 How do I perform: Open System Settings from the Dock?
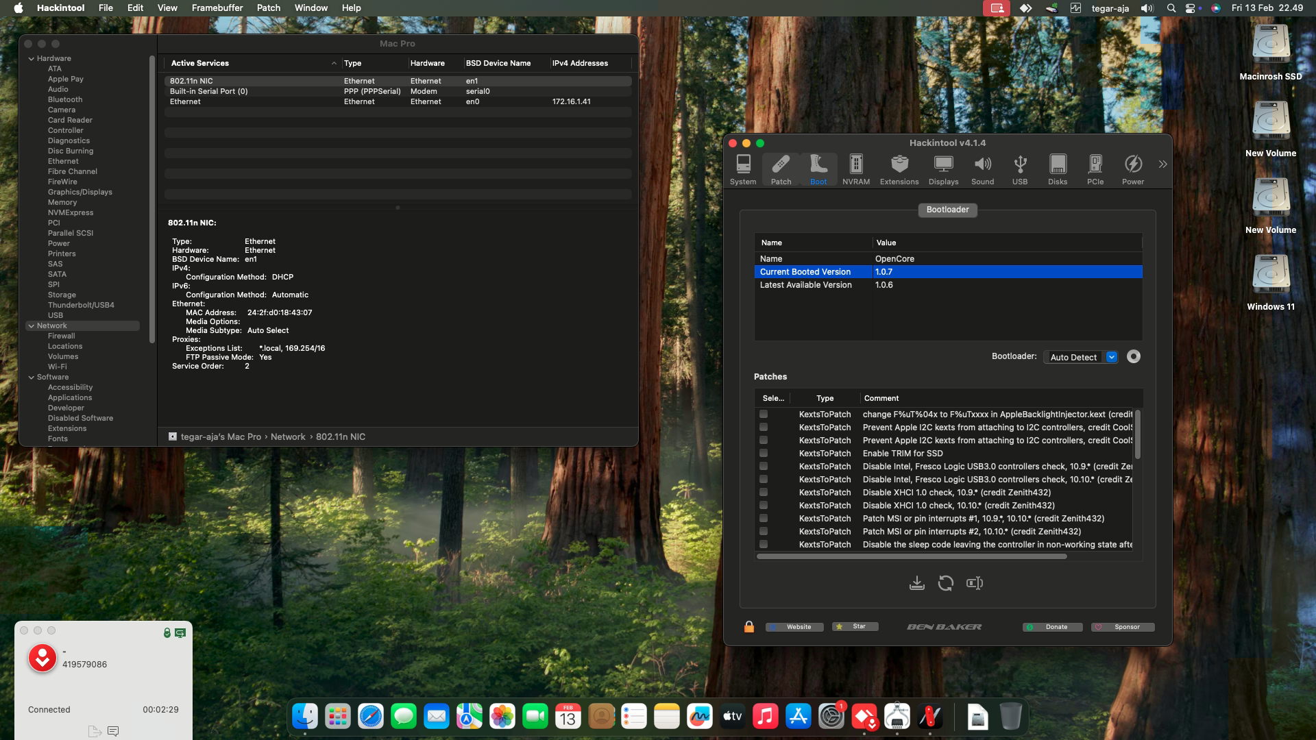pyautogui.click(x=831, y=717)
